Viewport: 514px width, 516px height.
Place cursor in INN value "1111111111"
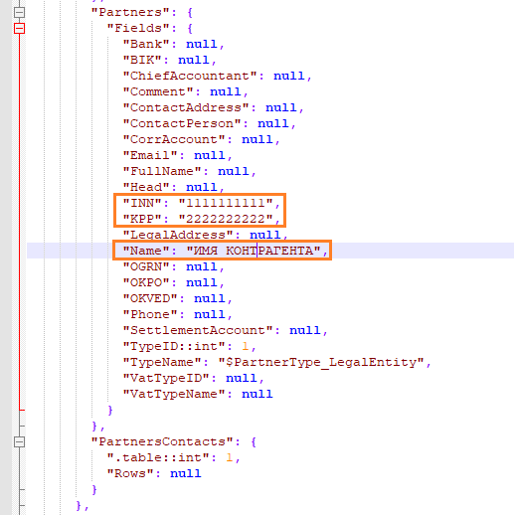pos(226,203)
